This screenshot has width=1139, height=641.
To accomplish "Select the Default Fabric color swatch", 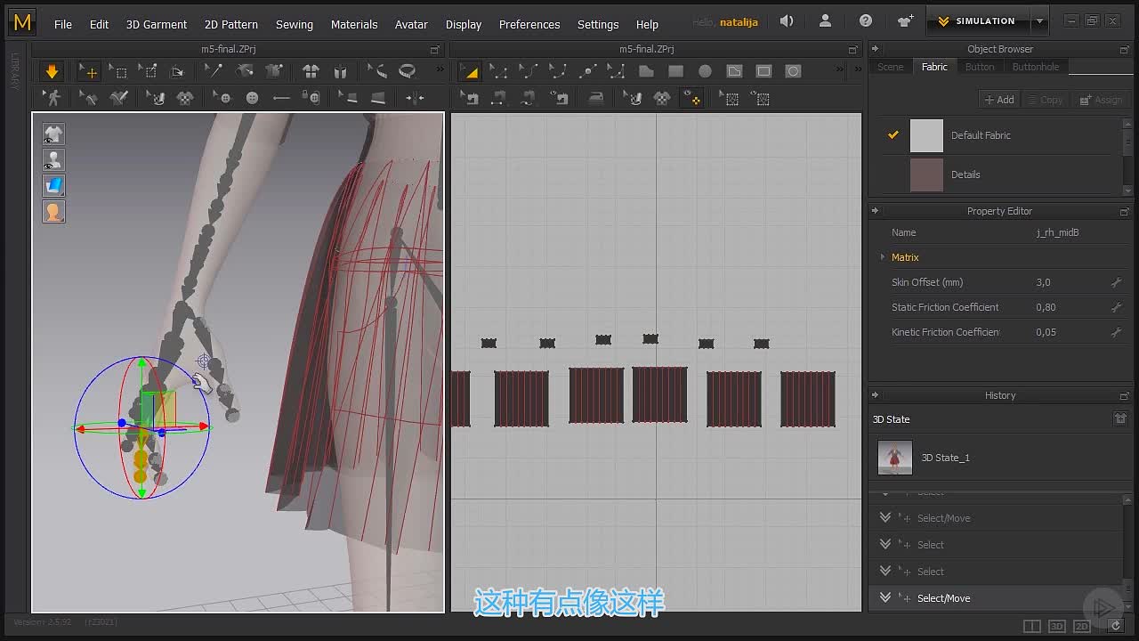I will [x=926, y=135].
